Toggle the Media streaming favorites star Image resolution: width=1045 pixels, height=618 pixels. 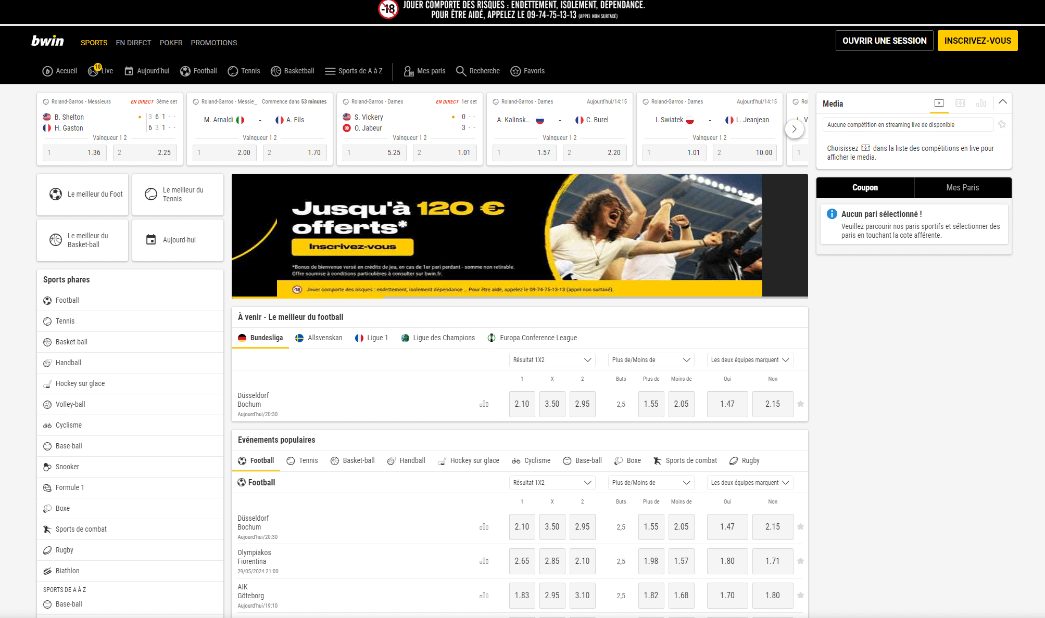(x=1002, y=124)
